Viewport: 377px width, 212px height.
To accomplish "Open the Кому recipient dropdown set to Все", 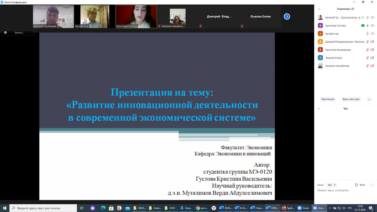I will tap(332, 185).
